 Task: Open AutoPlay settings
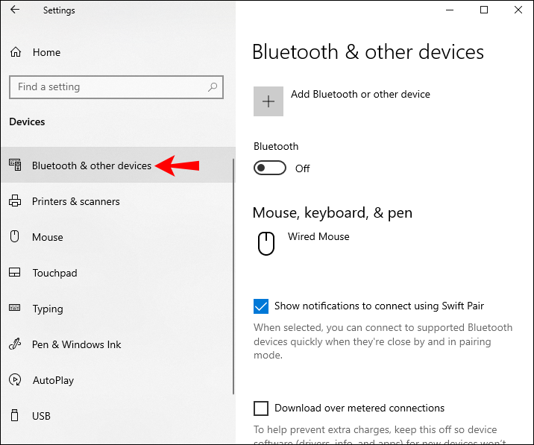pos(53,380)
